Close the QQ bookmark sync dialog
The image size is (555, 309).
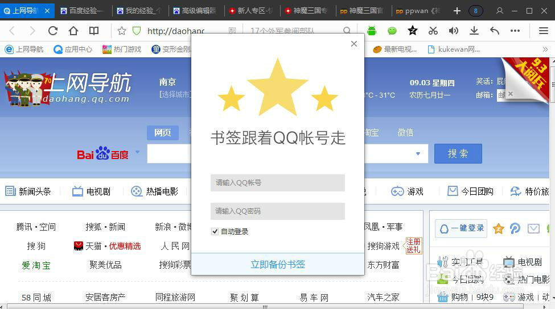click(354, 44)
